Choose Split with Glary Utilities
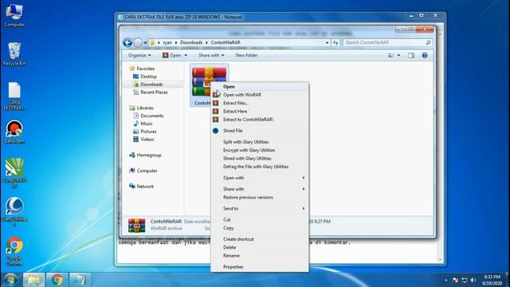Image resolution: width=510 pixels, height=287 pixels. (260, 142)
